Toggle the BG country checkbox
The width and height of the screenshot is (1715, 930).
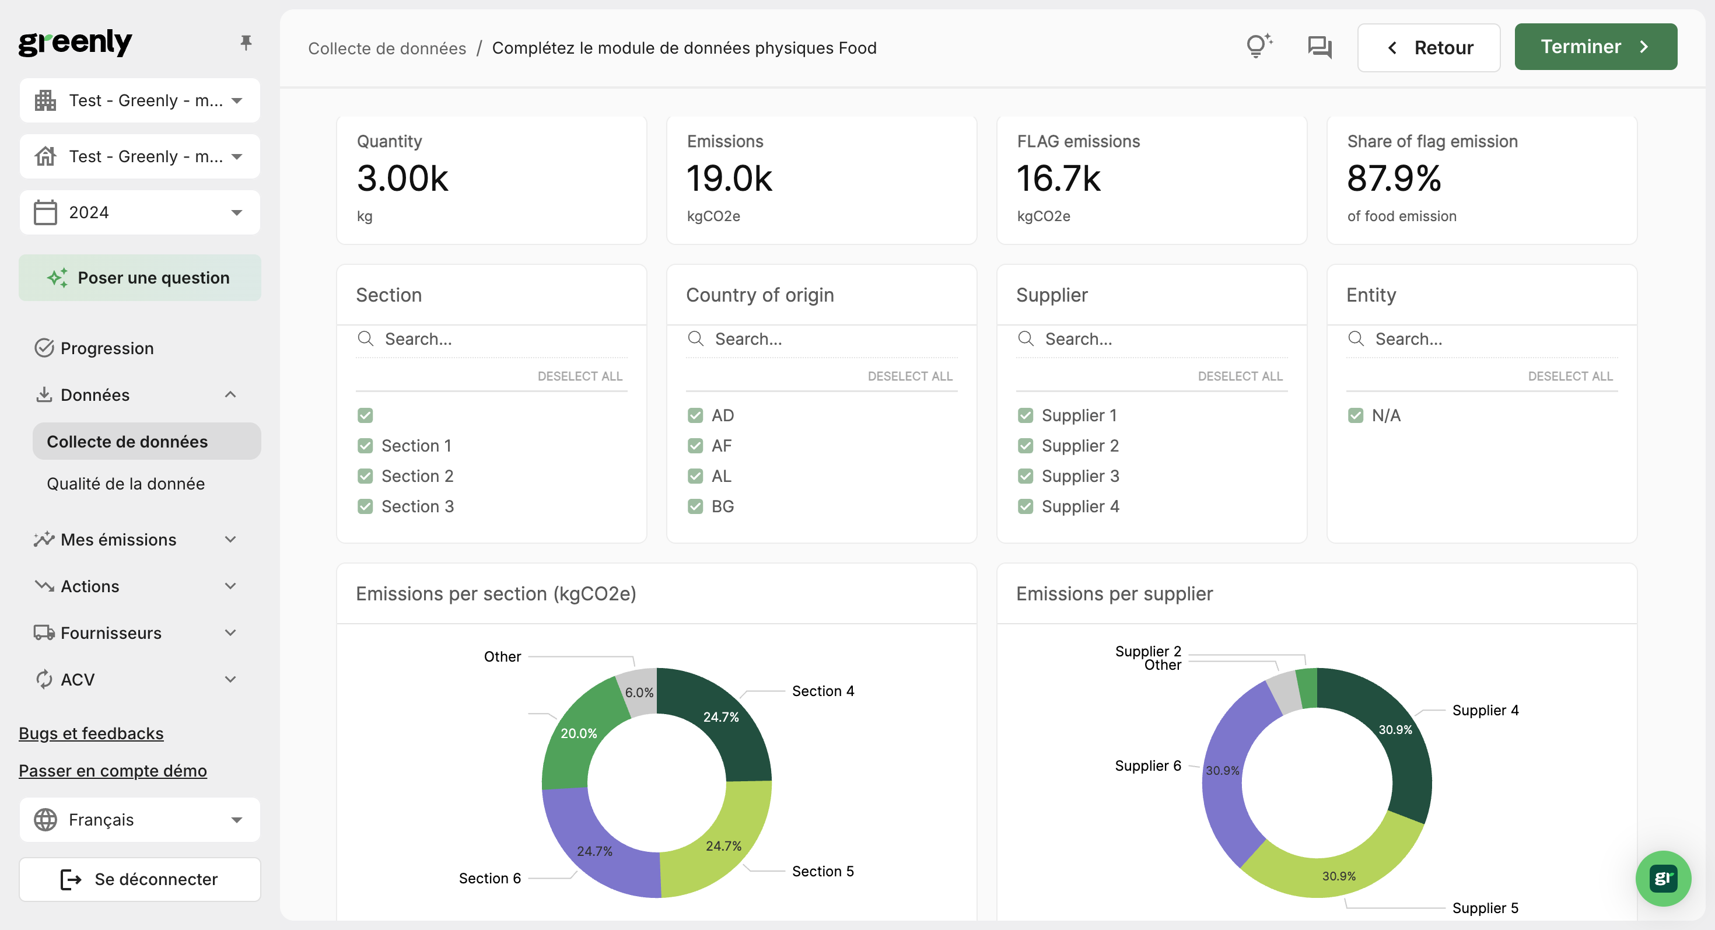[695, 506]
